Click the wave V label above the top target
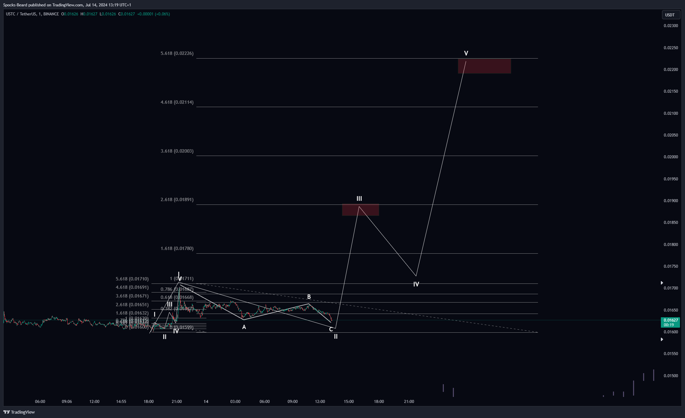Image resolution: width=685 pixels, height=418 pixels. coord(466,53)
